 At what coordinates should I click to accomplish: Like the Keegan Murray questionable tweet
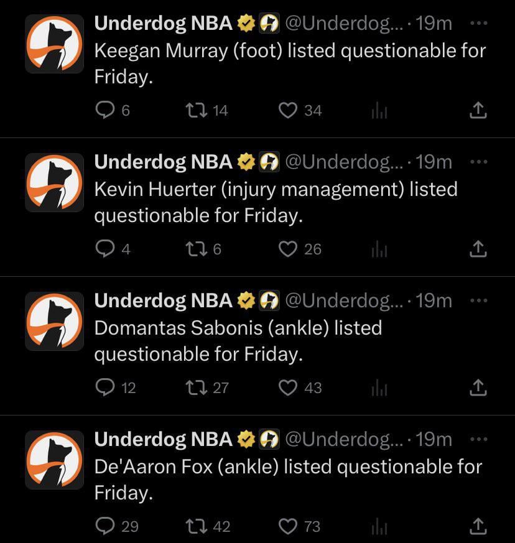point(287,111)
